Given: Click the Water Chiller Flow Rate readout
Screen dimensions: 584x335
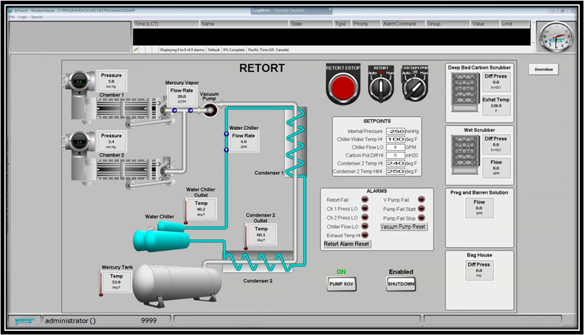Looking at the screenshot, I should click(x=243, y=141).
